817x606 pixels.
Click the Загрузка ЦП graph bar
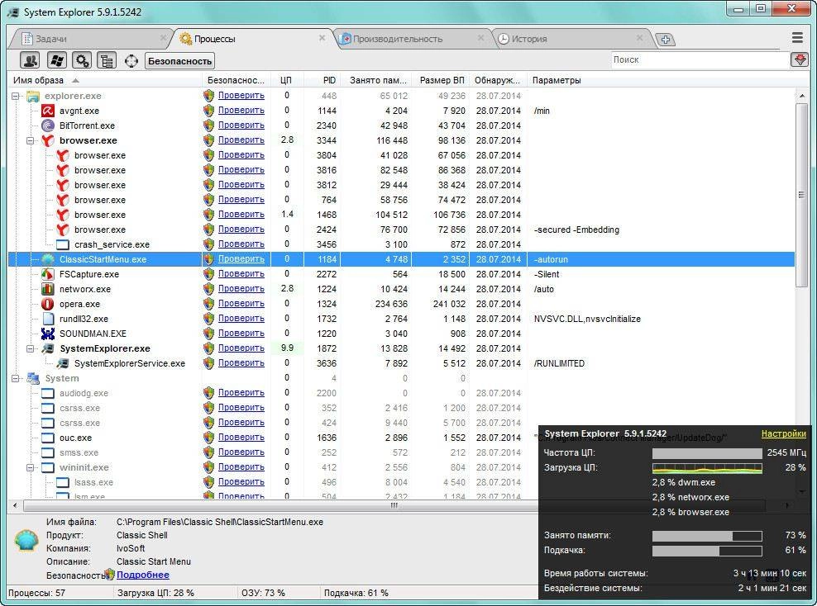click(x=707, y=467)
